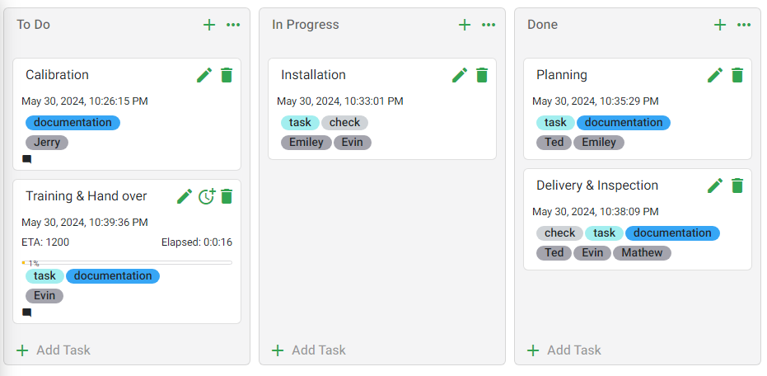The height and width of the screenshot is (376, 767).
Task: Open comments icon on Training & Hand over card
Action: click(27, 313)
